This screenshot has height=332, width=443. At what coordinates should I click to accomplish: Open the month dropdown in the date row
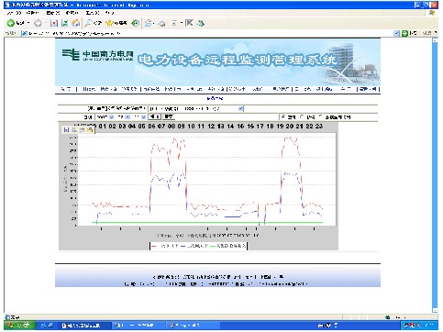[x=127, y=116]
